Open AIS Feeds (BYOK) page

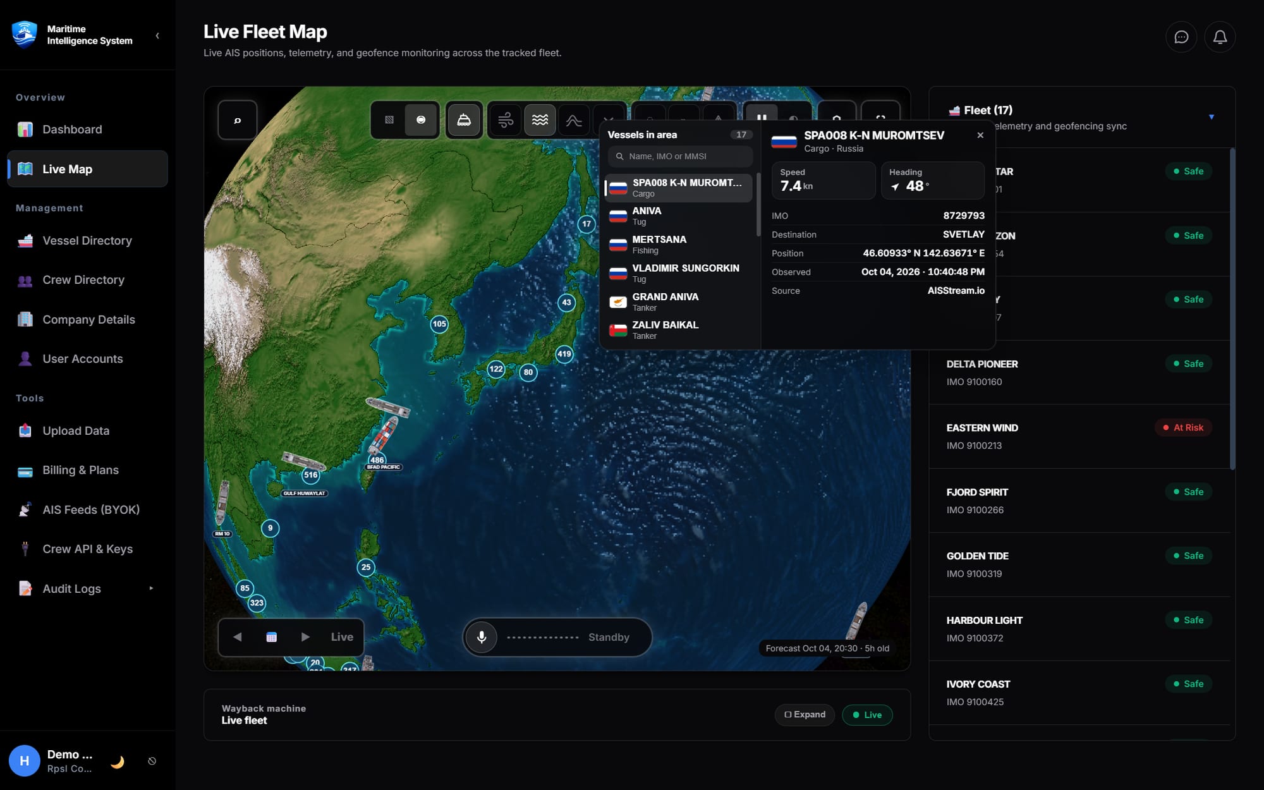87,510
